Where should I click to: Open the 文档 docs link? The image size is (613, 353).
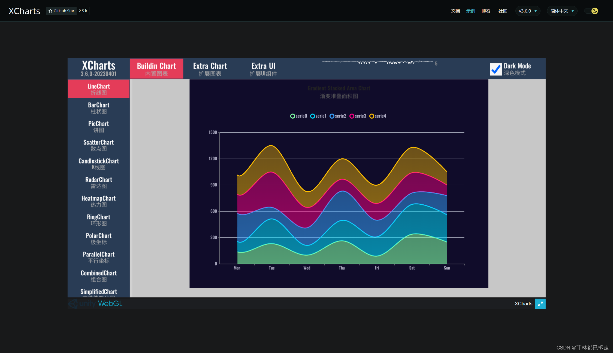[455, 11]
